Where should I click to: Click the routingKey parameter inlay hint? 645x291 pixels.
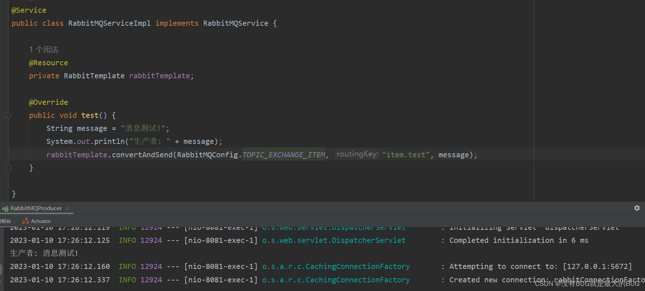(x=357, y=154)
